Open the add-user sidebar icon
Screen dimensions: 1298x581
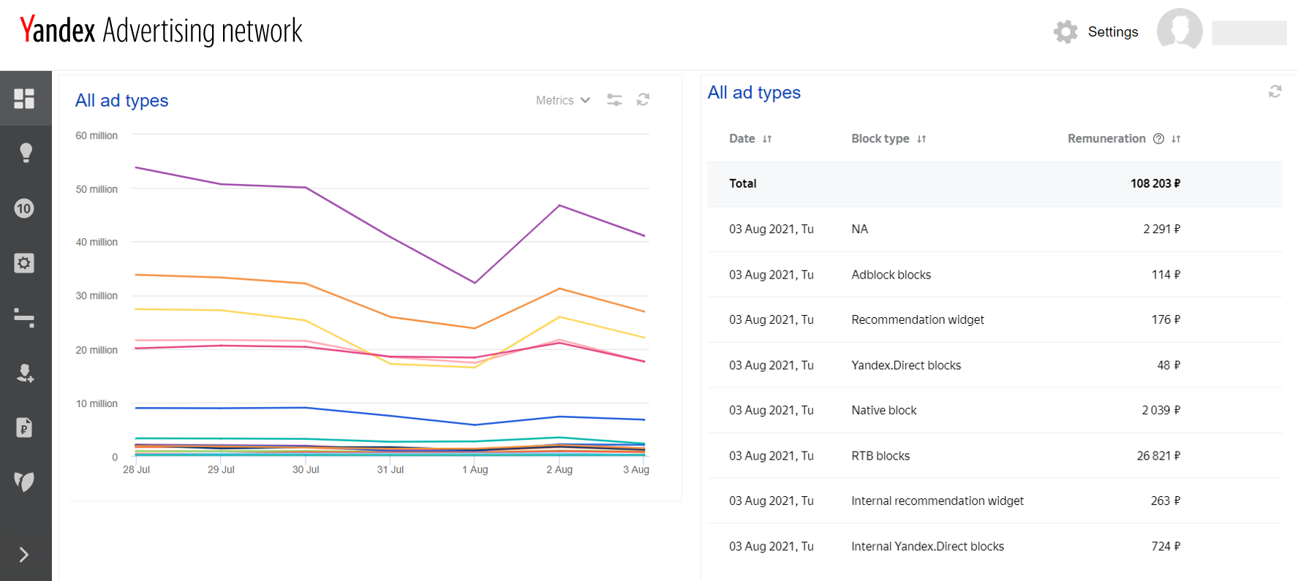(25, 373)
